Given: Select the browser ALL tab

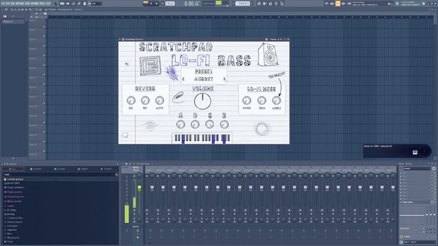Looking at the screenshot, I should click(12, 169).
